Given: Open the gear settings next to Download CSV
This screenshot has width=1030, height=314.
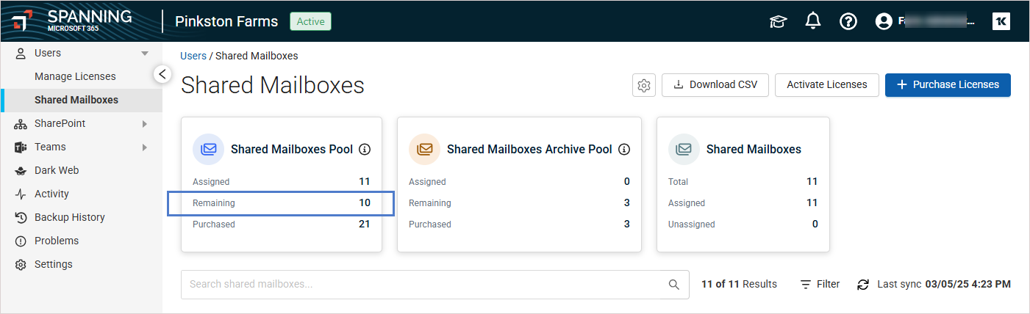Looking at the screenshot, I should pyautogui.click(x=644, y=85).
